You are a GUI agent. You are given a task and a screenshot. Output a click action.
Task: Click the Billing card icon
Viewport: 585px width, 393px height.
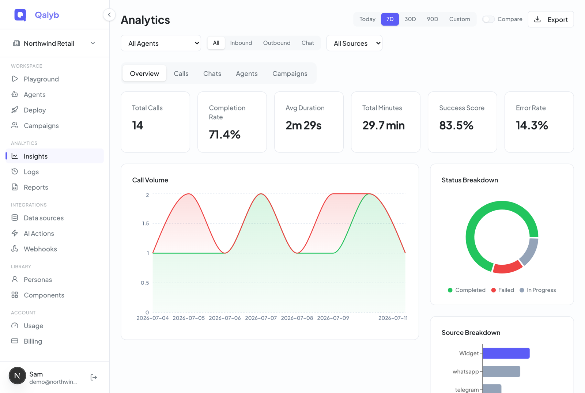tap(15, 341)
